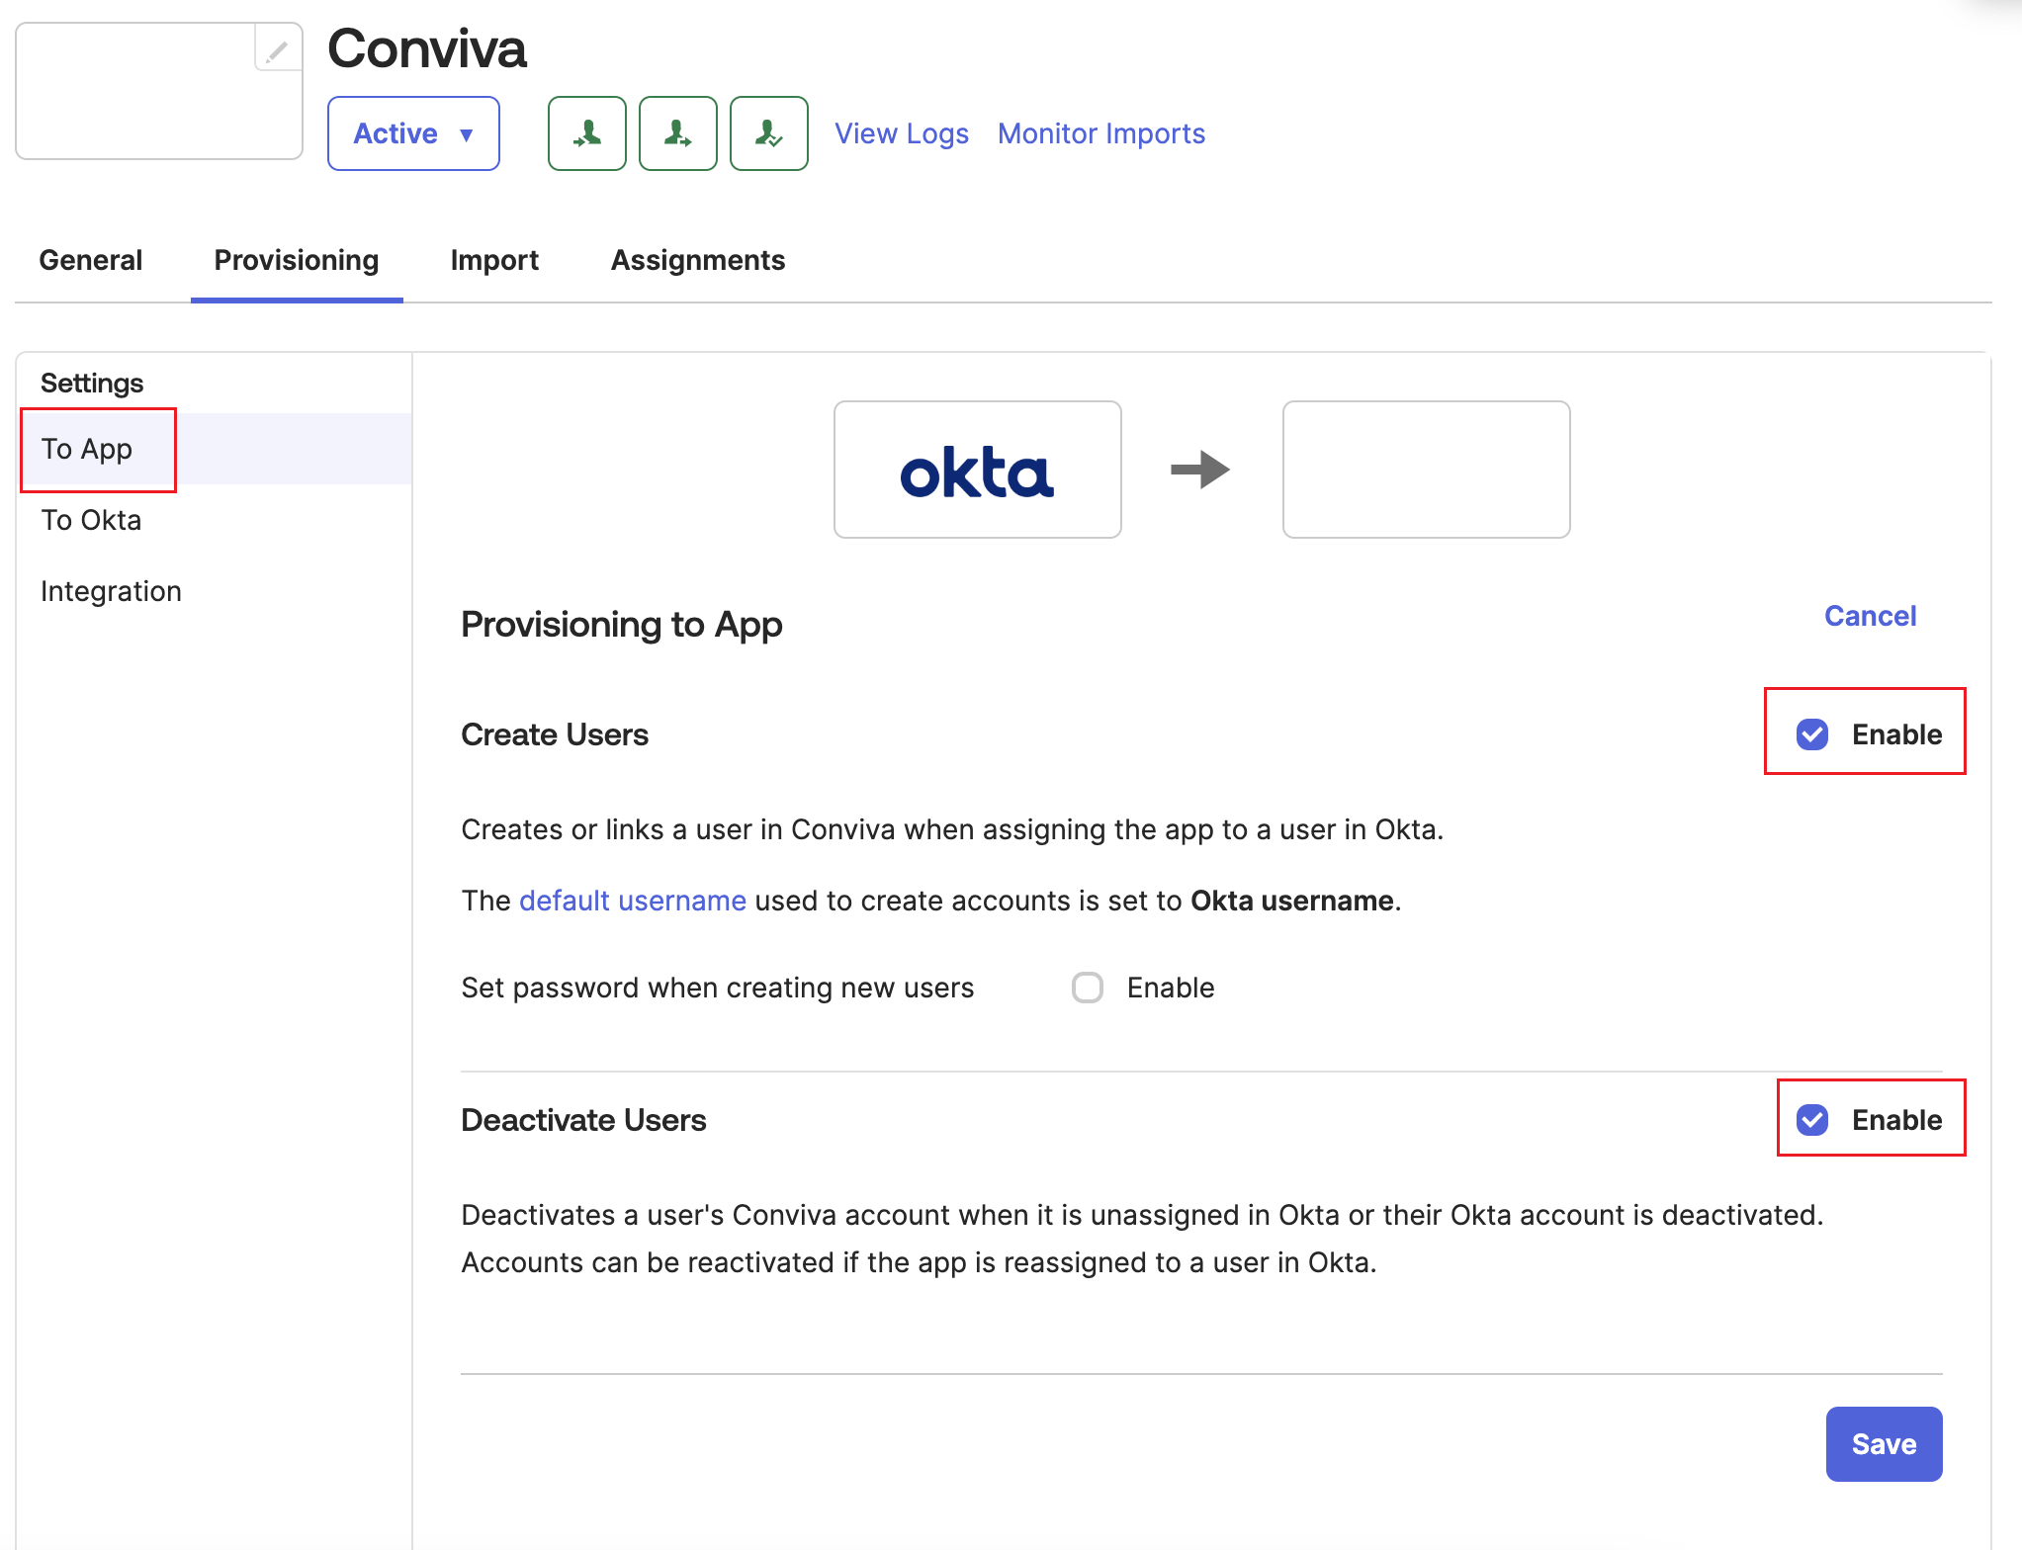This screenshot has width=2022, height=1550.
Task: Open the Assignments tab
Action: pos(698,260)
